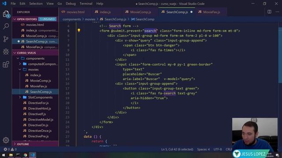Image resolution: width=282 pixels, height=158 pixels.
Task: Open the editor More Actions menu
Action: 277,12
